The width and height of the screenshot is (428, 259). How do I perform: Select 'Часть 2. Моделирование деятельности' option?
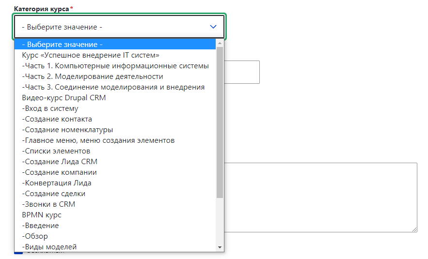tap(115, 76)
